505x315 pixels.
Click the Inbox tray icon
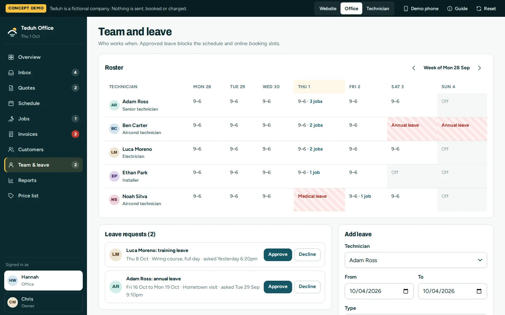click(x=11, y=72)
